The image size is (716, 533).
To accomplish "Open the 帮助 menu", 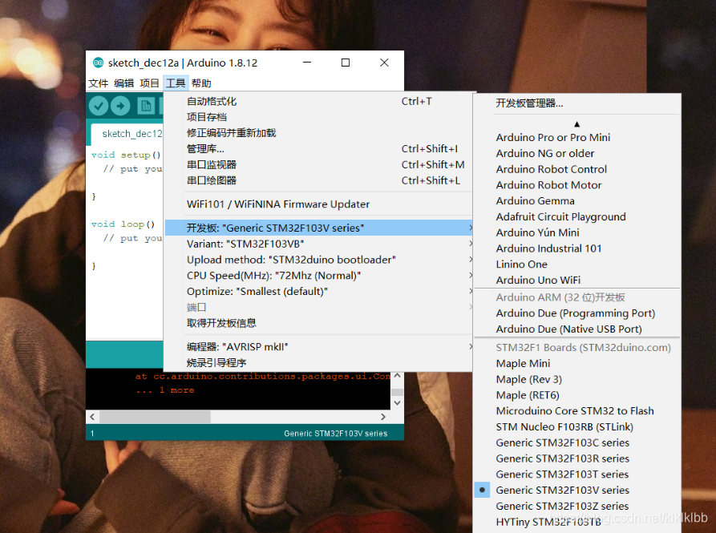I will coord(201,83).
